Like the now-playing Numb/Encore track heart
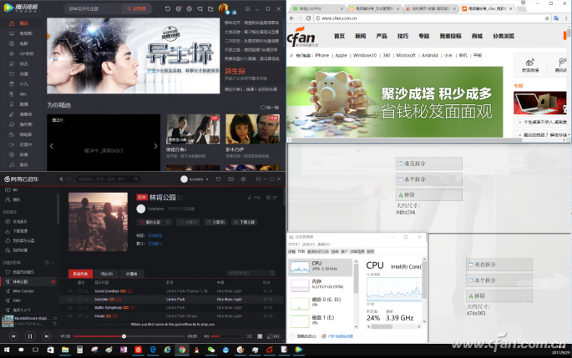The height and width of the screenshot is (358, 572). pos(55,318)
